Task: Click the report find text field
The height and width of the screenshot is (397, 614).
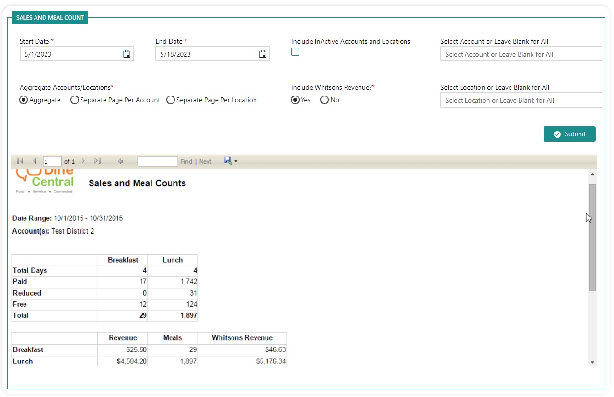Action: click(157, 161)
